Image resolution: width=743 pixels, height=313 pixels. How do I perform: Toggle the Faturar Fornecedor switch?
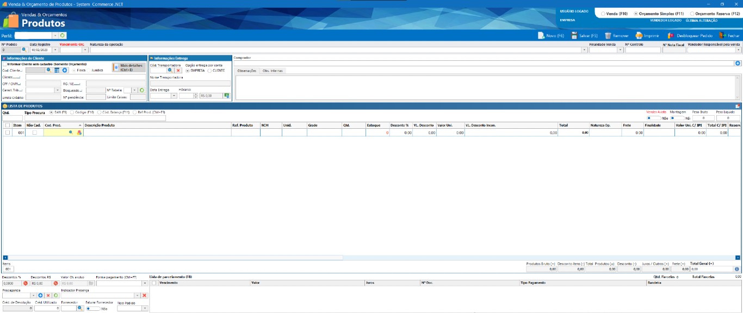(93, 308)
